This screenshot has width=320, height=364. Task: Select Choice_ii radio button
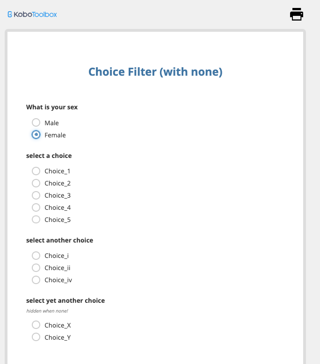tap(36, 268)
